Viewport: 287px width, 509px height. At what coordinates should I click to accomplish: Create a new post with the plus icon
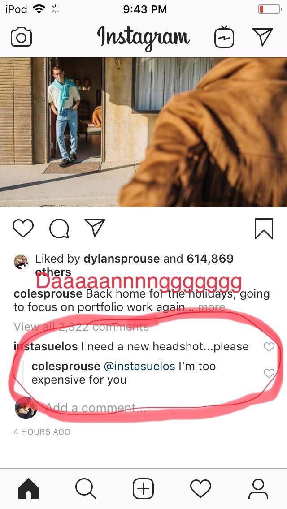[x=143, y=488]
